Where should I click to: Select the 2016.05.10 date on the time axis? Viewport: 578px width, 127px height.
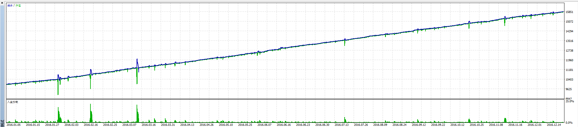point(226,125)
